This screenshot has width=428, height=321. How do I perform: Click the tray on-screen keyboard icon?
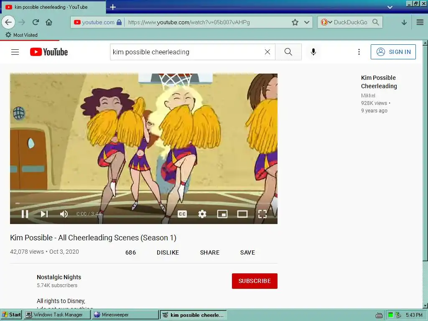pyautogui.click(x=379, y=315)
